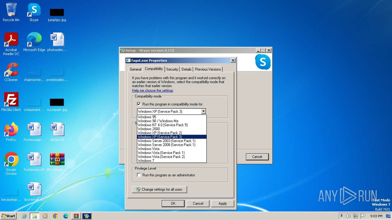392x220 pixels.
Task: Choose Windows Server 2003 (Service Pack 1)
Action: [171, 141]
